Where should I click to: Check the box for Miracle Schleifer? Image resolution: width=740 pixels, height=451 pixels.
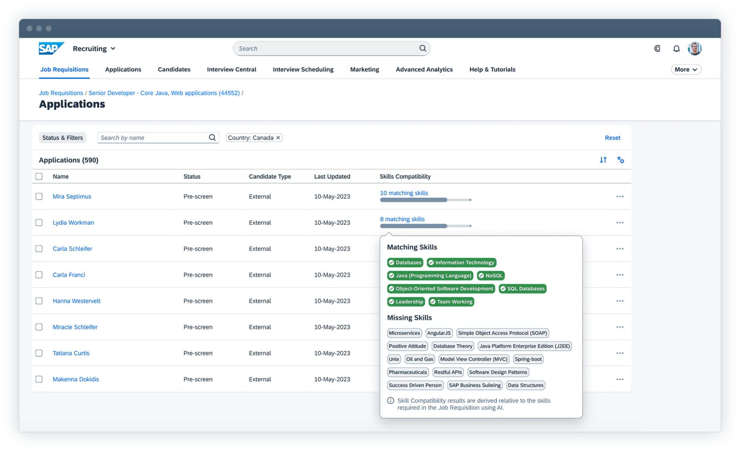coord(39,327)
